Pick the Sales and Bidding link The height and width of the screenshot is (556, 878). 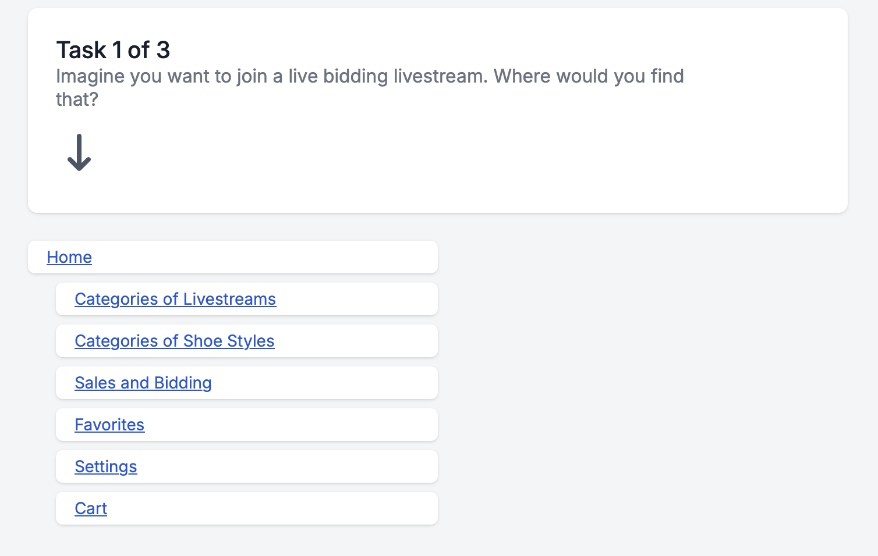143,383
